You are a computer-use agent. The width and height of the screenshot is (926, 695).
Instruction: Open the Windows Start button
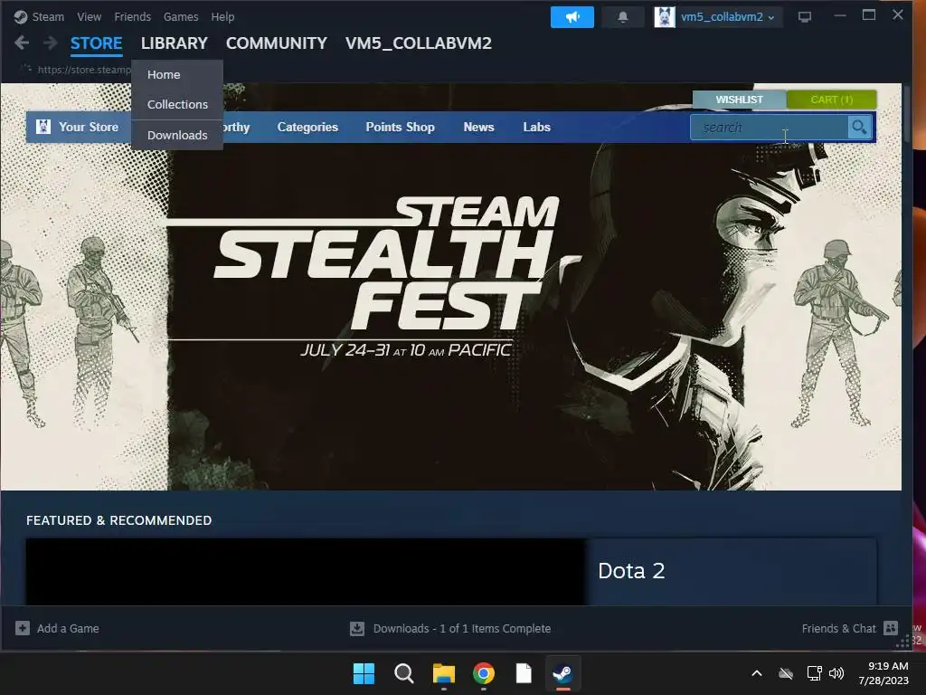pos(364,673)
